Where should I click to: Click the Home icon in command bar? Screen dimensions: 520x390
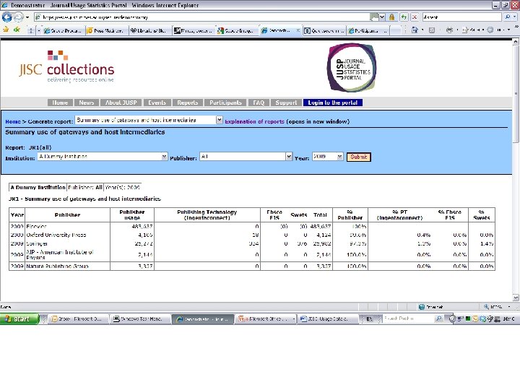point(415,30)
